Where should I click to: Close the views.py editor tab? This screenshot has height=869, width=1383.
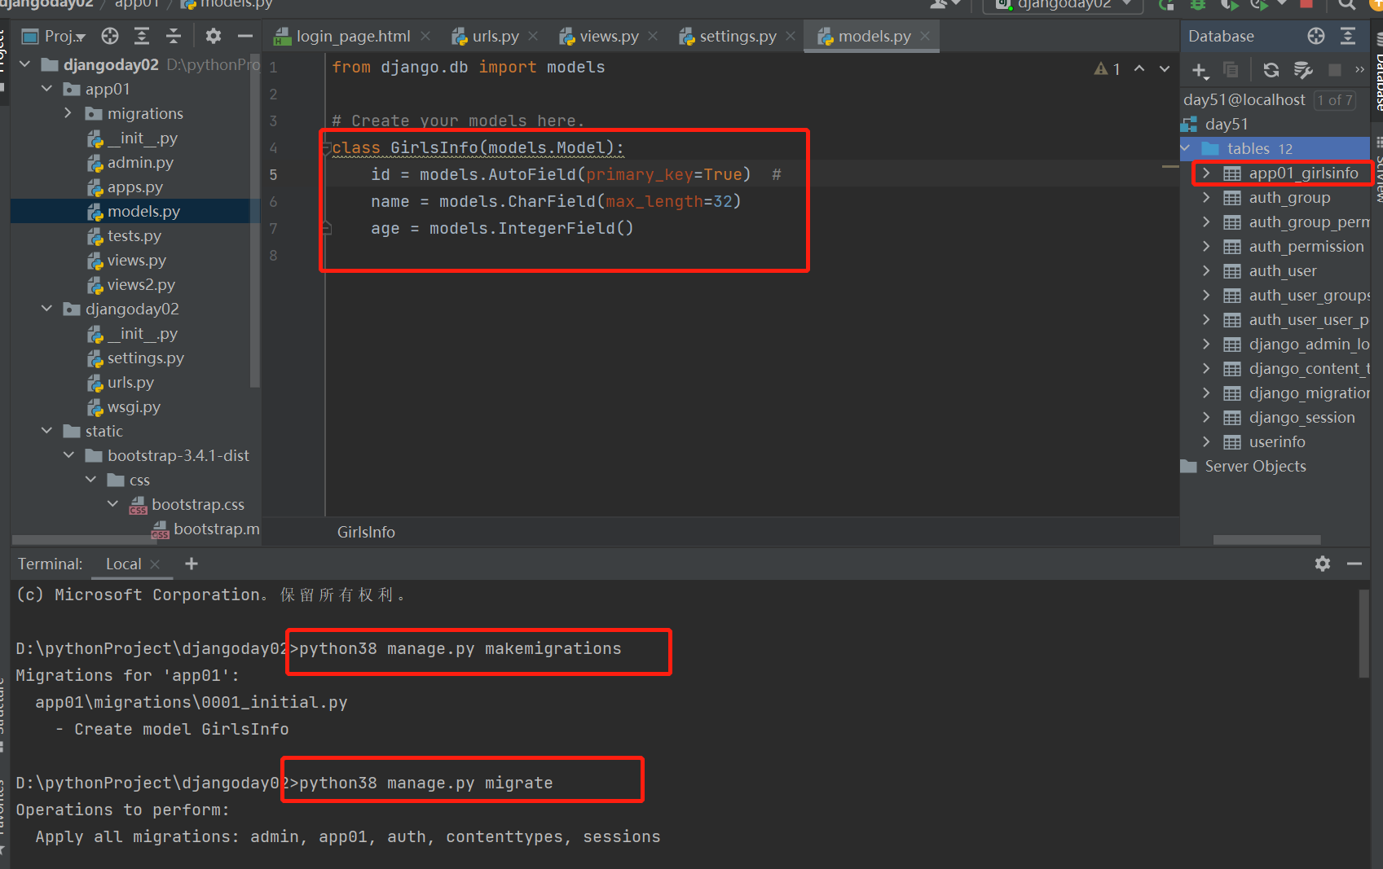pos(653,36)
